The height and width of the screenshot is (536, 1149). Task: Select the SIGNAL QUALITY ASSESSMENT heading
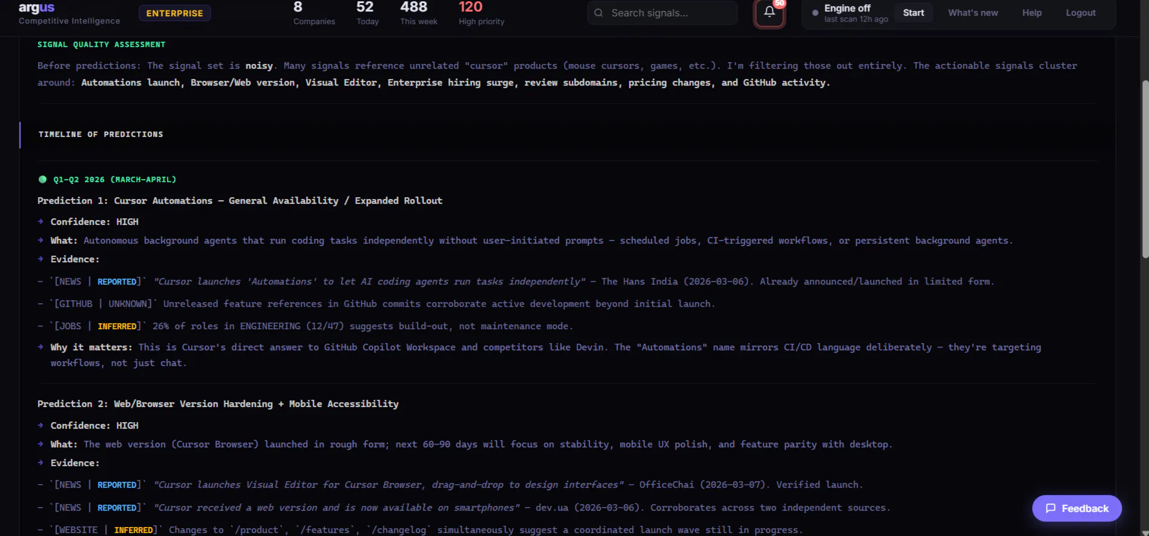101,45
